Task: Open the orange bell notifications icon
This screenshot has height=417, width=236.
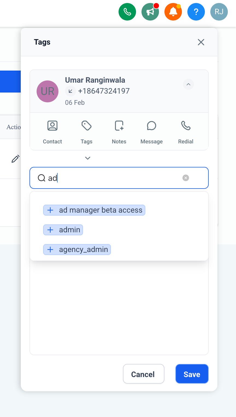Action: [x=173, y=12]
